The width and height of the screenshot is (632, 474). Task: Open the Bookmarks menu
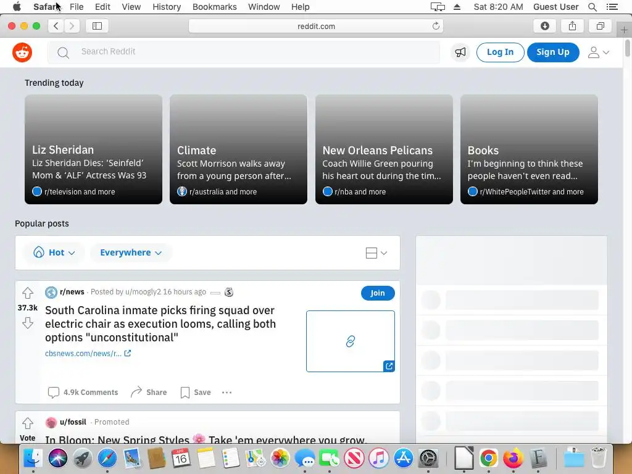[x=214, y=7]
